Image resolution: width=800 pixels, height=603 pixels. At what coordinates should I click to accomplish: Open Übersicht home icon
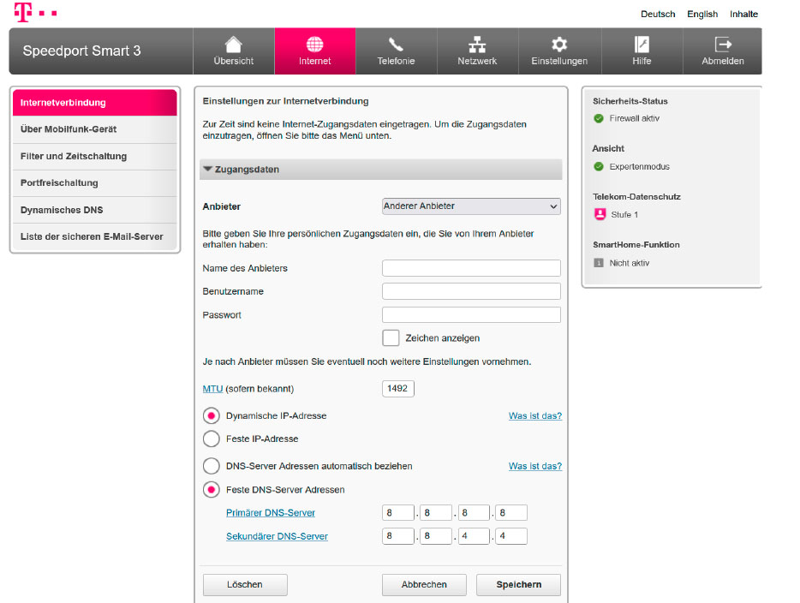coord(233,45)
